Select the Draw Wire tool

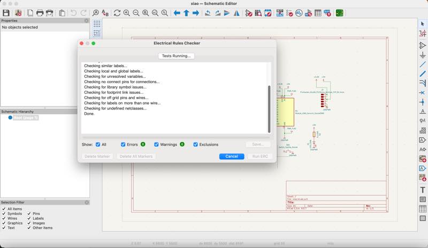tap(423, 65)
